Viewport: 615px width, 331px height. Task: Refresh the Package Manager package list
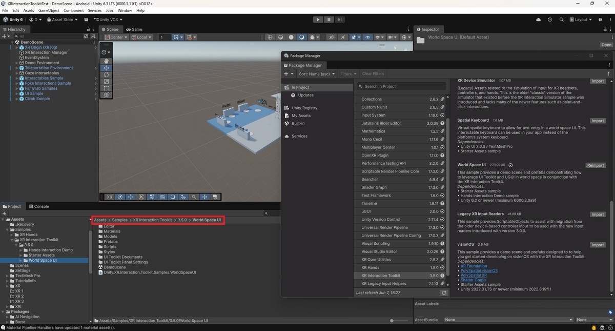[x=443, y=293]
